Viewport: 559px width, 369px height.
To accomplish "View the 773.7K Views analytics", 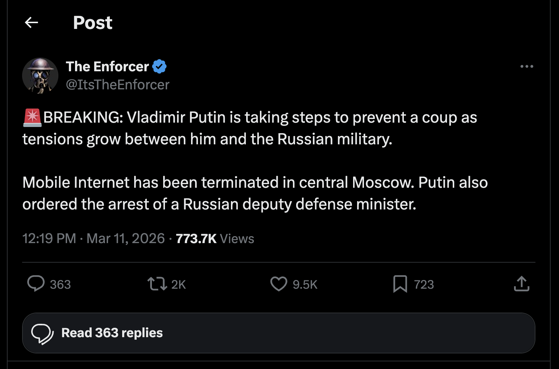I will pos(215,239).
